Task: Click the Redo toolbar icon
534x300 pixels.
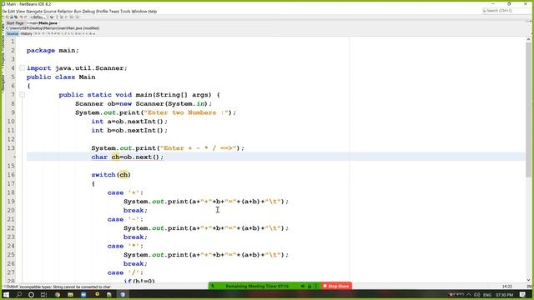Action: [x=26, y=17]
